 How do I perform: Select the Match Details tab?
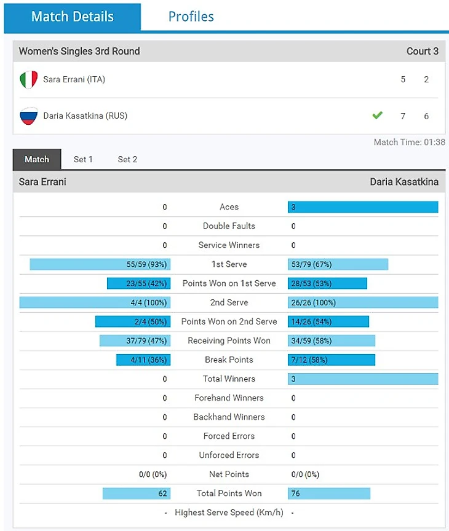pyautogui.click(x=73, y=17)
